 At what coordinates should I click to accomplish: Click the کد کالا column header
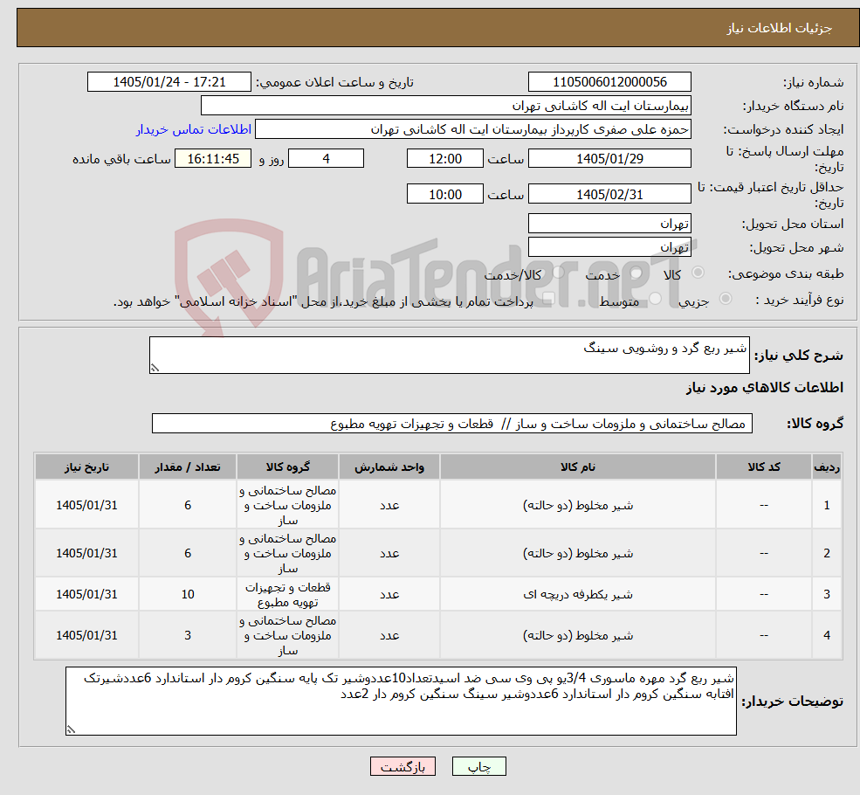[x=763, y=467]
